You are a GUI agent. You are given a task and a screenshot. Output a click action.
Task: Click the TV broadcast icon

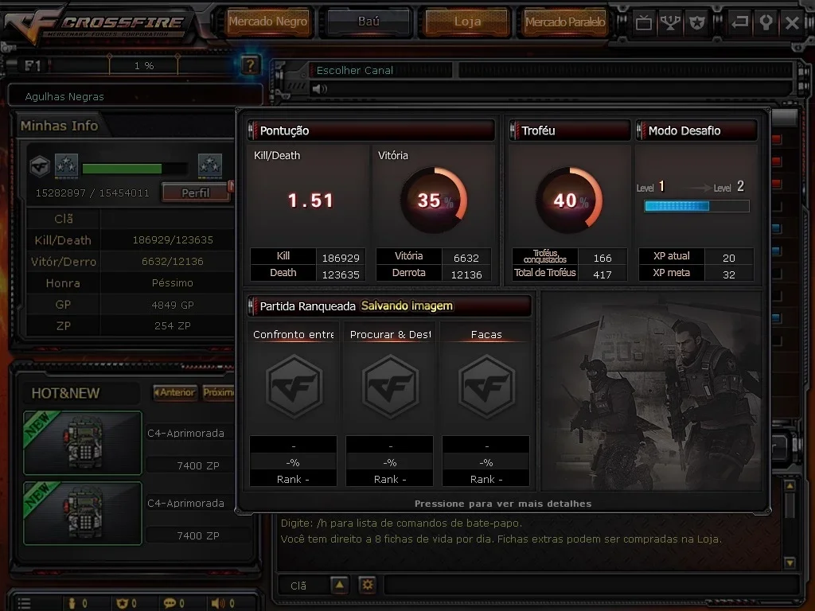pos(643,22)
